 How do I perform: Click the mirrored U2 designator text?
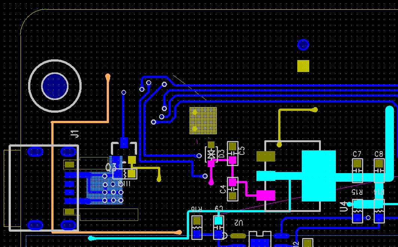point(237,223)
